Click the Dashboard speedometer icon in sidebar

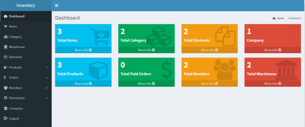point(5,16)
